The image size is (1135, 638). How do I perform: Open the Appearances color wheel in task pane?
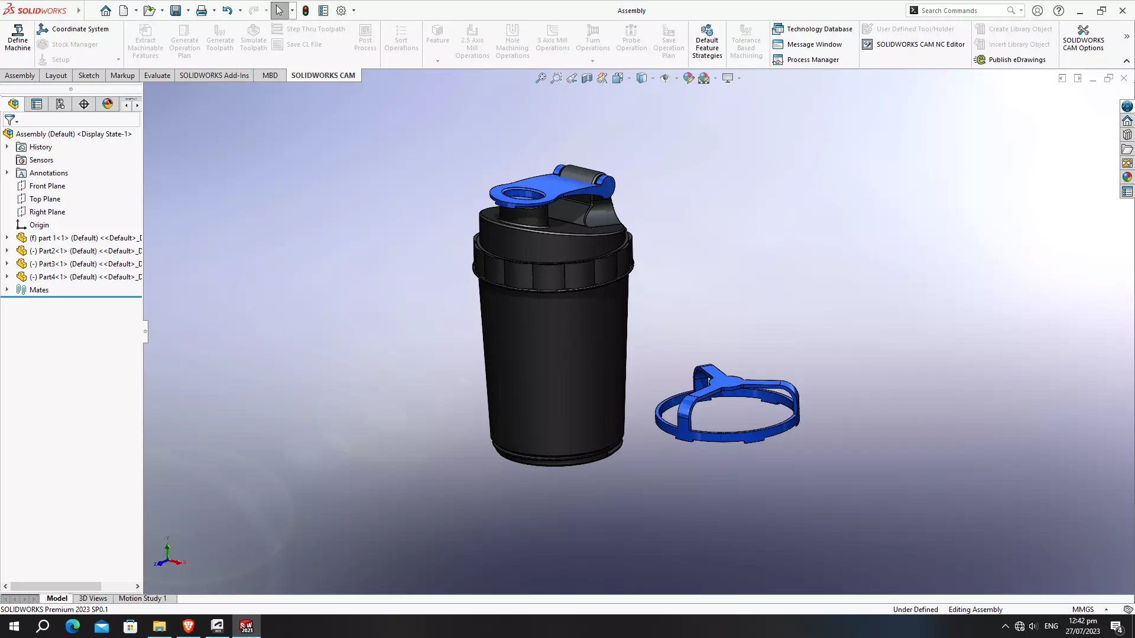(1127, 177)
